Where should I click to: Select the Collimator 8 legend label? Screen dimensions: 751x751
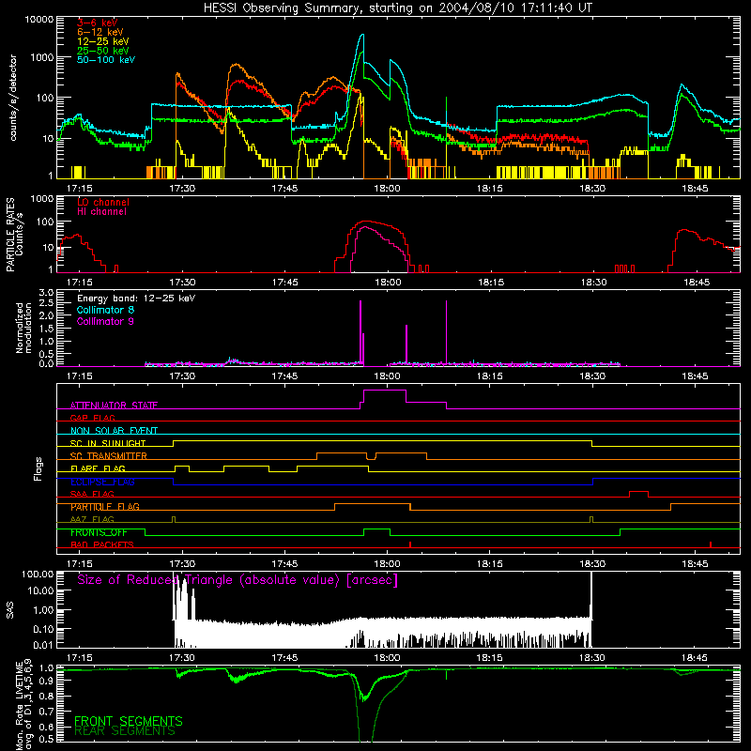point(105,310)
